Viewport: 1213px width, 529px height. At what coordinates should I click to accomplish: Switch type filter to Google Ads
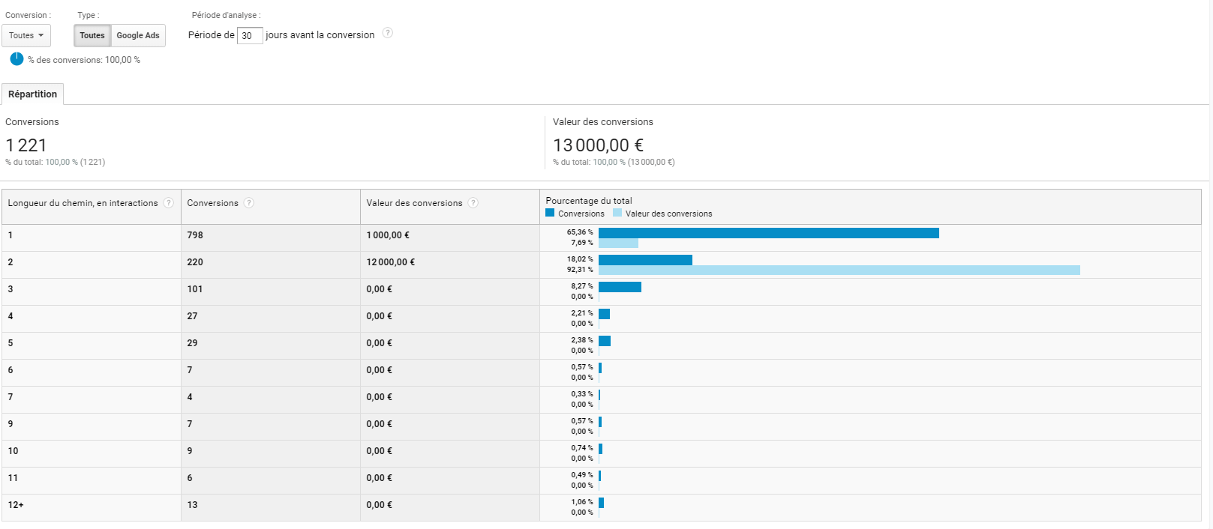click(138, 35)
